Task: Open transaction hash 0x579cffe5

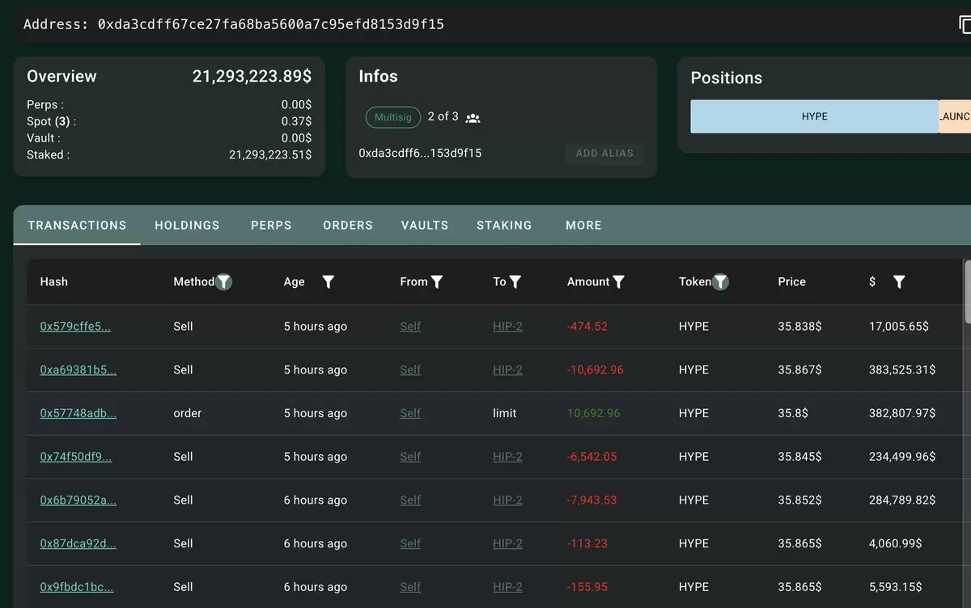Action: [75, 327]
